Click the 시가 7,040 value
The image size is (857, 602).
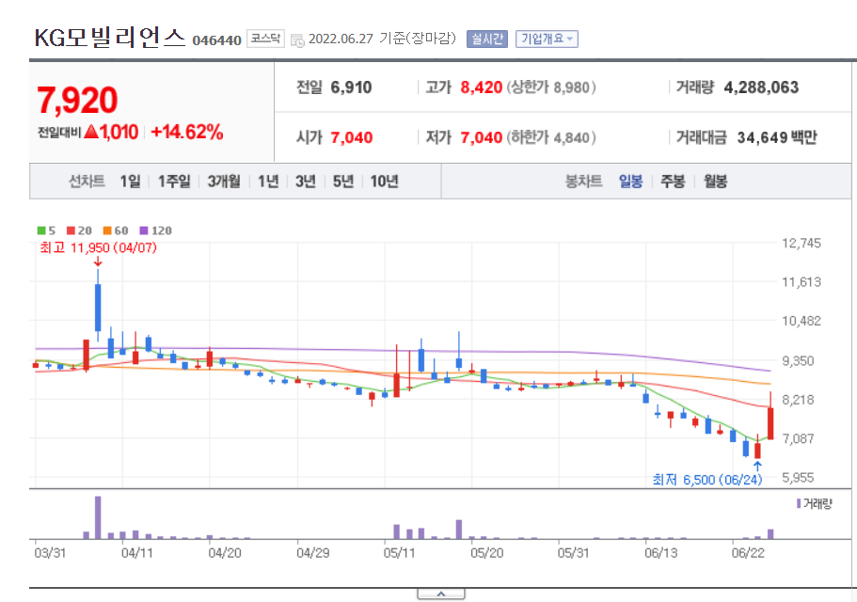pyautogui.click(x=352, y=137)
